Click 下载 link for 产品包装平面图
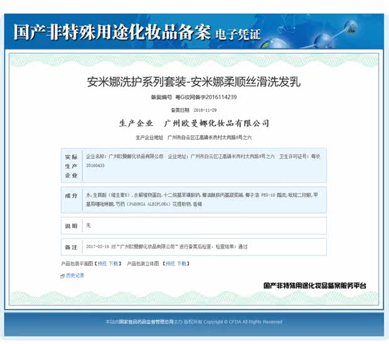Screen dimensions: 389x344 pos(114,264)
